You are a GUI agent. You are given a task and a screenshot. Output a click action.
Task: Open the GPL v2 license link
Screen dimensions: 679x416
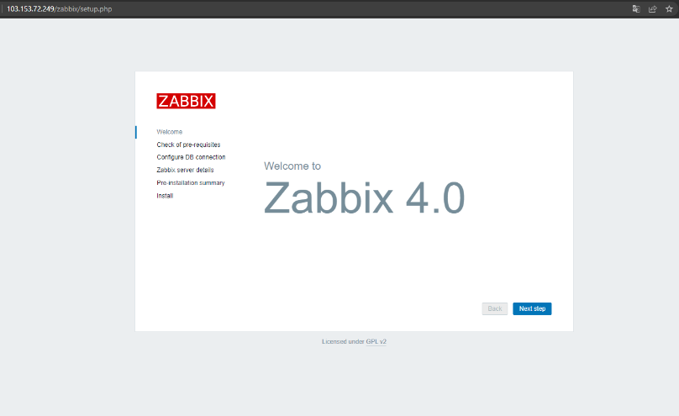pyautogui.click(x=376, y=341)
